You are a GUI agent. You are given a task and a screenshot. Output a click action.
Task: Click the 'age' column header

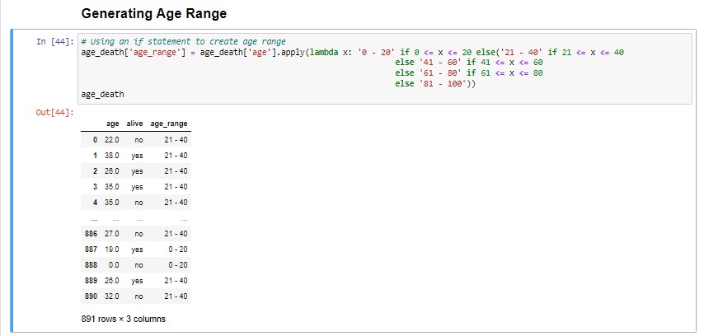113,124
